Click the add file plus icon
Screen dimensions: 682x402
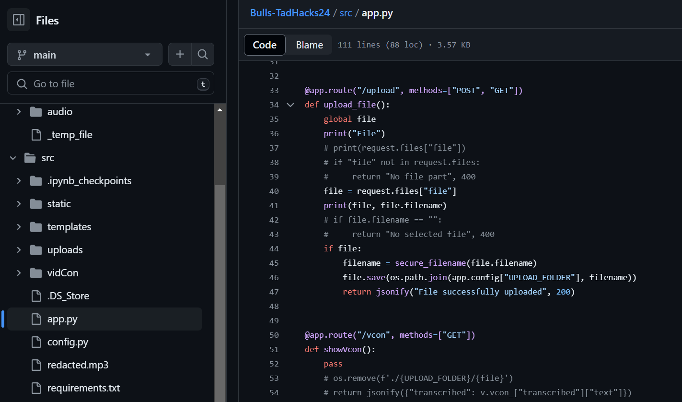180,55
